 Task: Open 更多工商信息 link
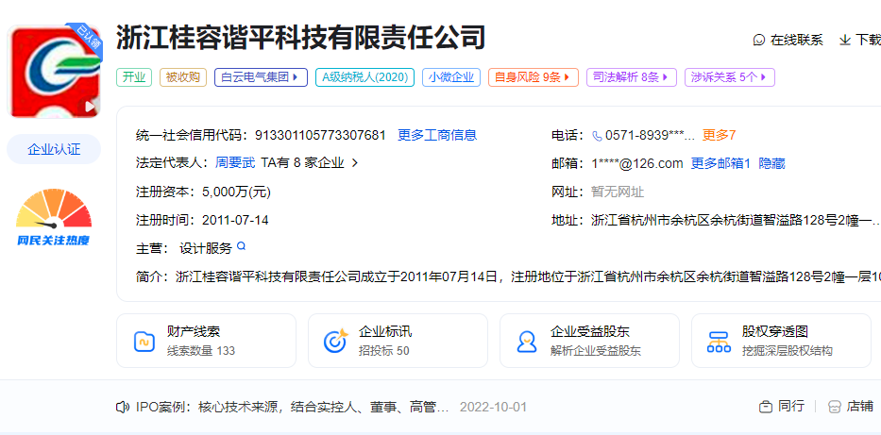(437, 135)
